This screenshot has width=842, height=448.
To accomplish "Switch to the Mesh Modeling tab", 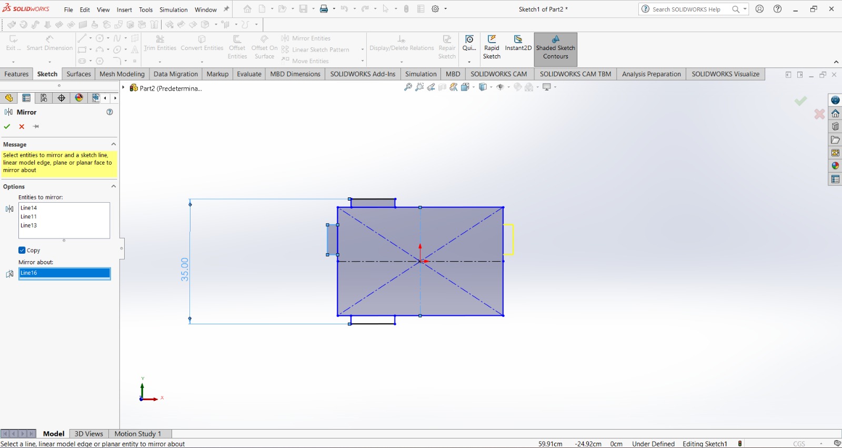I will pyautogui.click(x=122, y=74).
